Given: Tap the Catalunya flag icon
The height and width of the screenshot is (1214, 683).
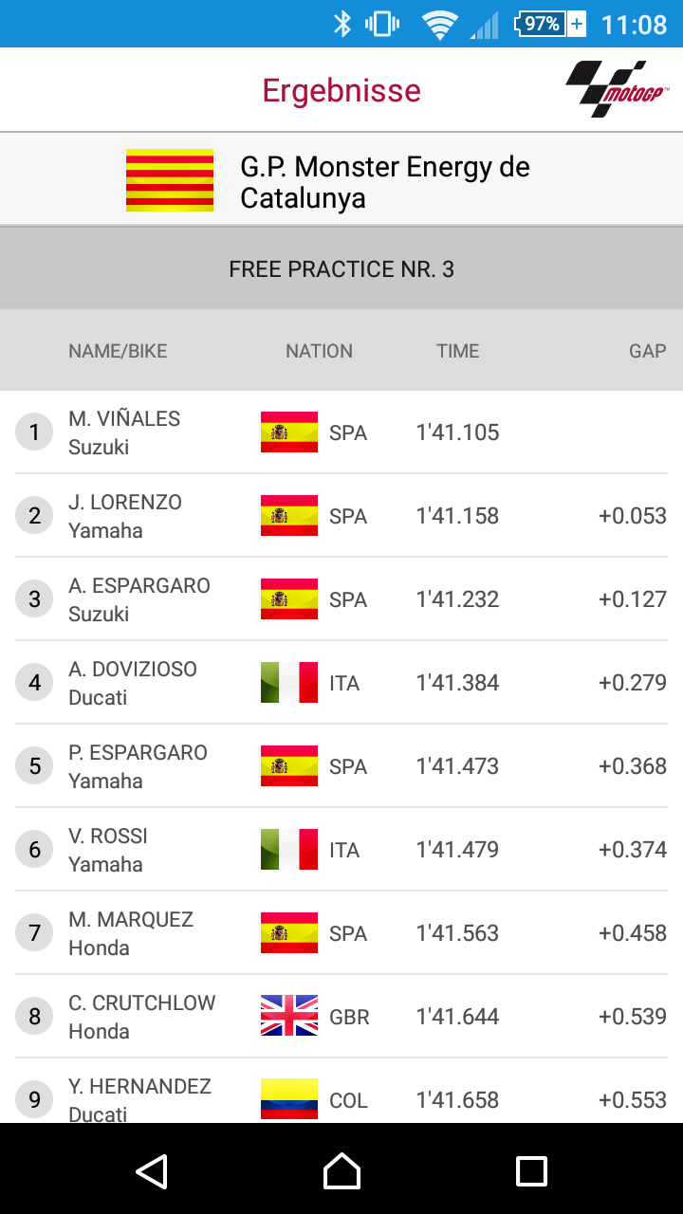Looking at the screenshot, I should point(170,180).
